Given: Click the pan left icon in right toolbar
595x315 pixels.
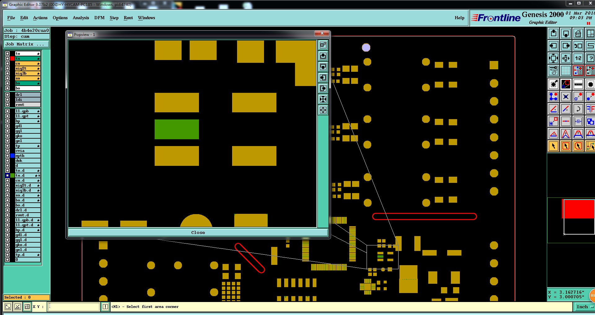Looking at the screenshot, I should tap(553, 46).
